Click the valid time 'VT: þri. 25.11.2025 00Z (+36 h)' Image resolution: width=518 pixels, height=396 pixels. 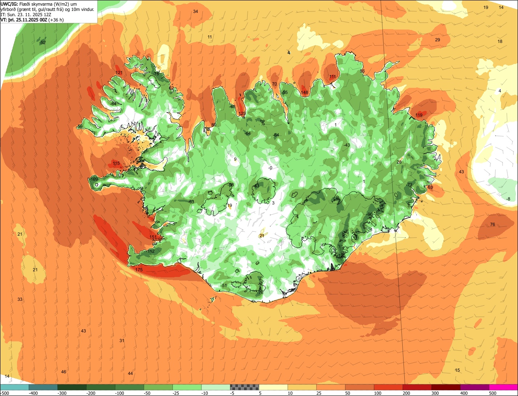click(x=32, y=19)
